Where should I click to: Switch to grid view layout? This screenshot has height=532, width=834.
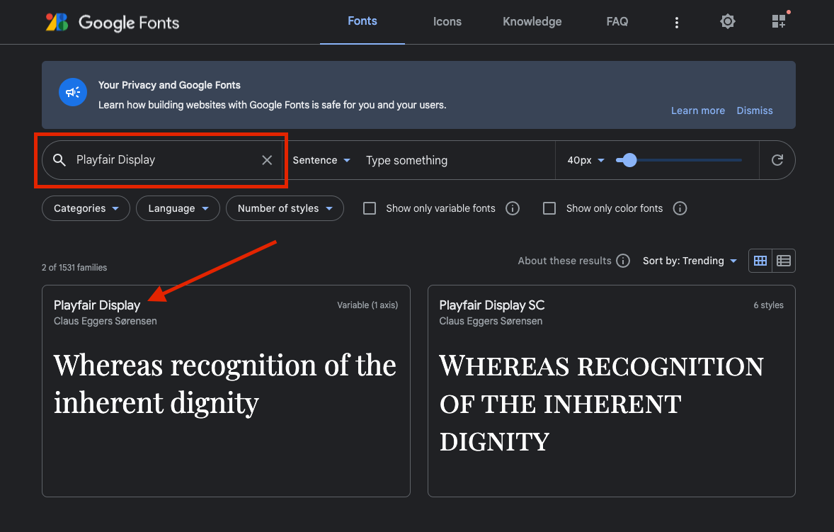760,261
